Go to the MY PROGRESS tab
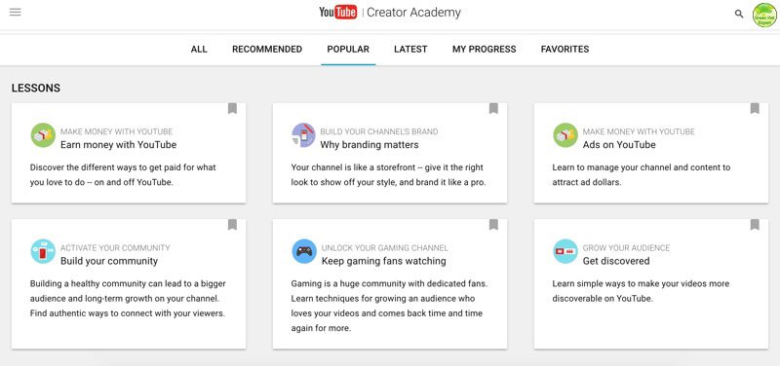The height and width of the screenshot is (366, 780). coord(484,50)
